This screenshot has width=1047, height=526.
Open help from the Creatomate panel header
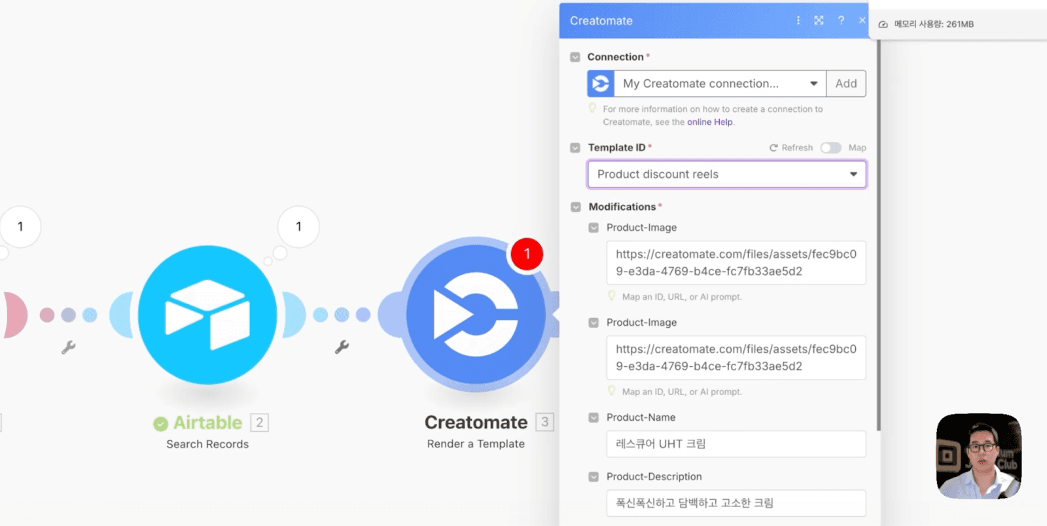click(841, 20)
